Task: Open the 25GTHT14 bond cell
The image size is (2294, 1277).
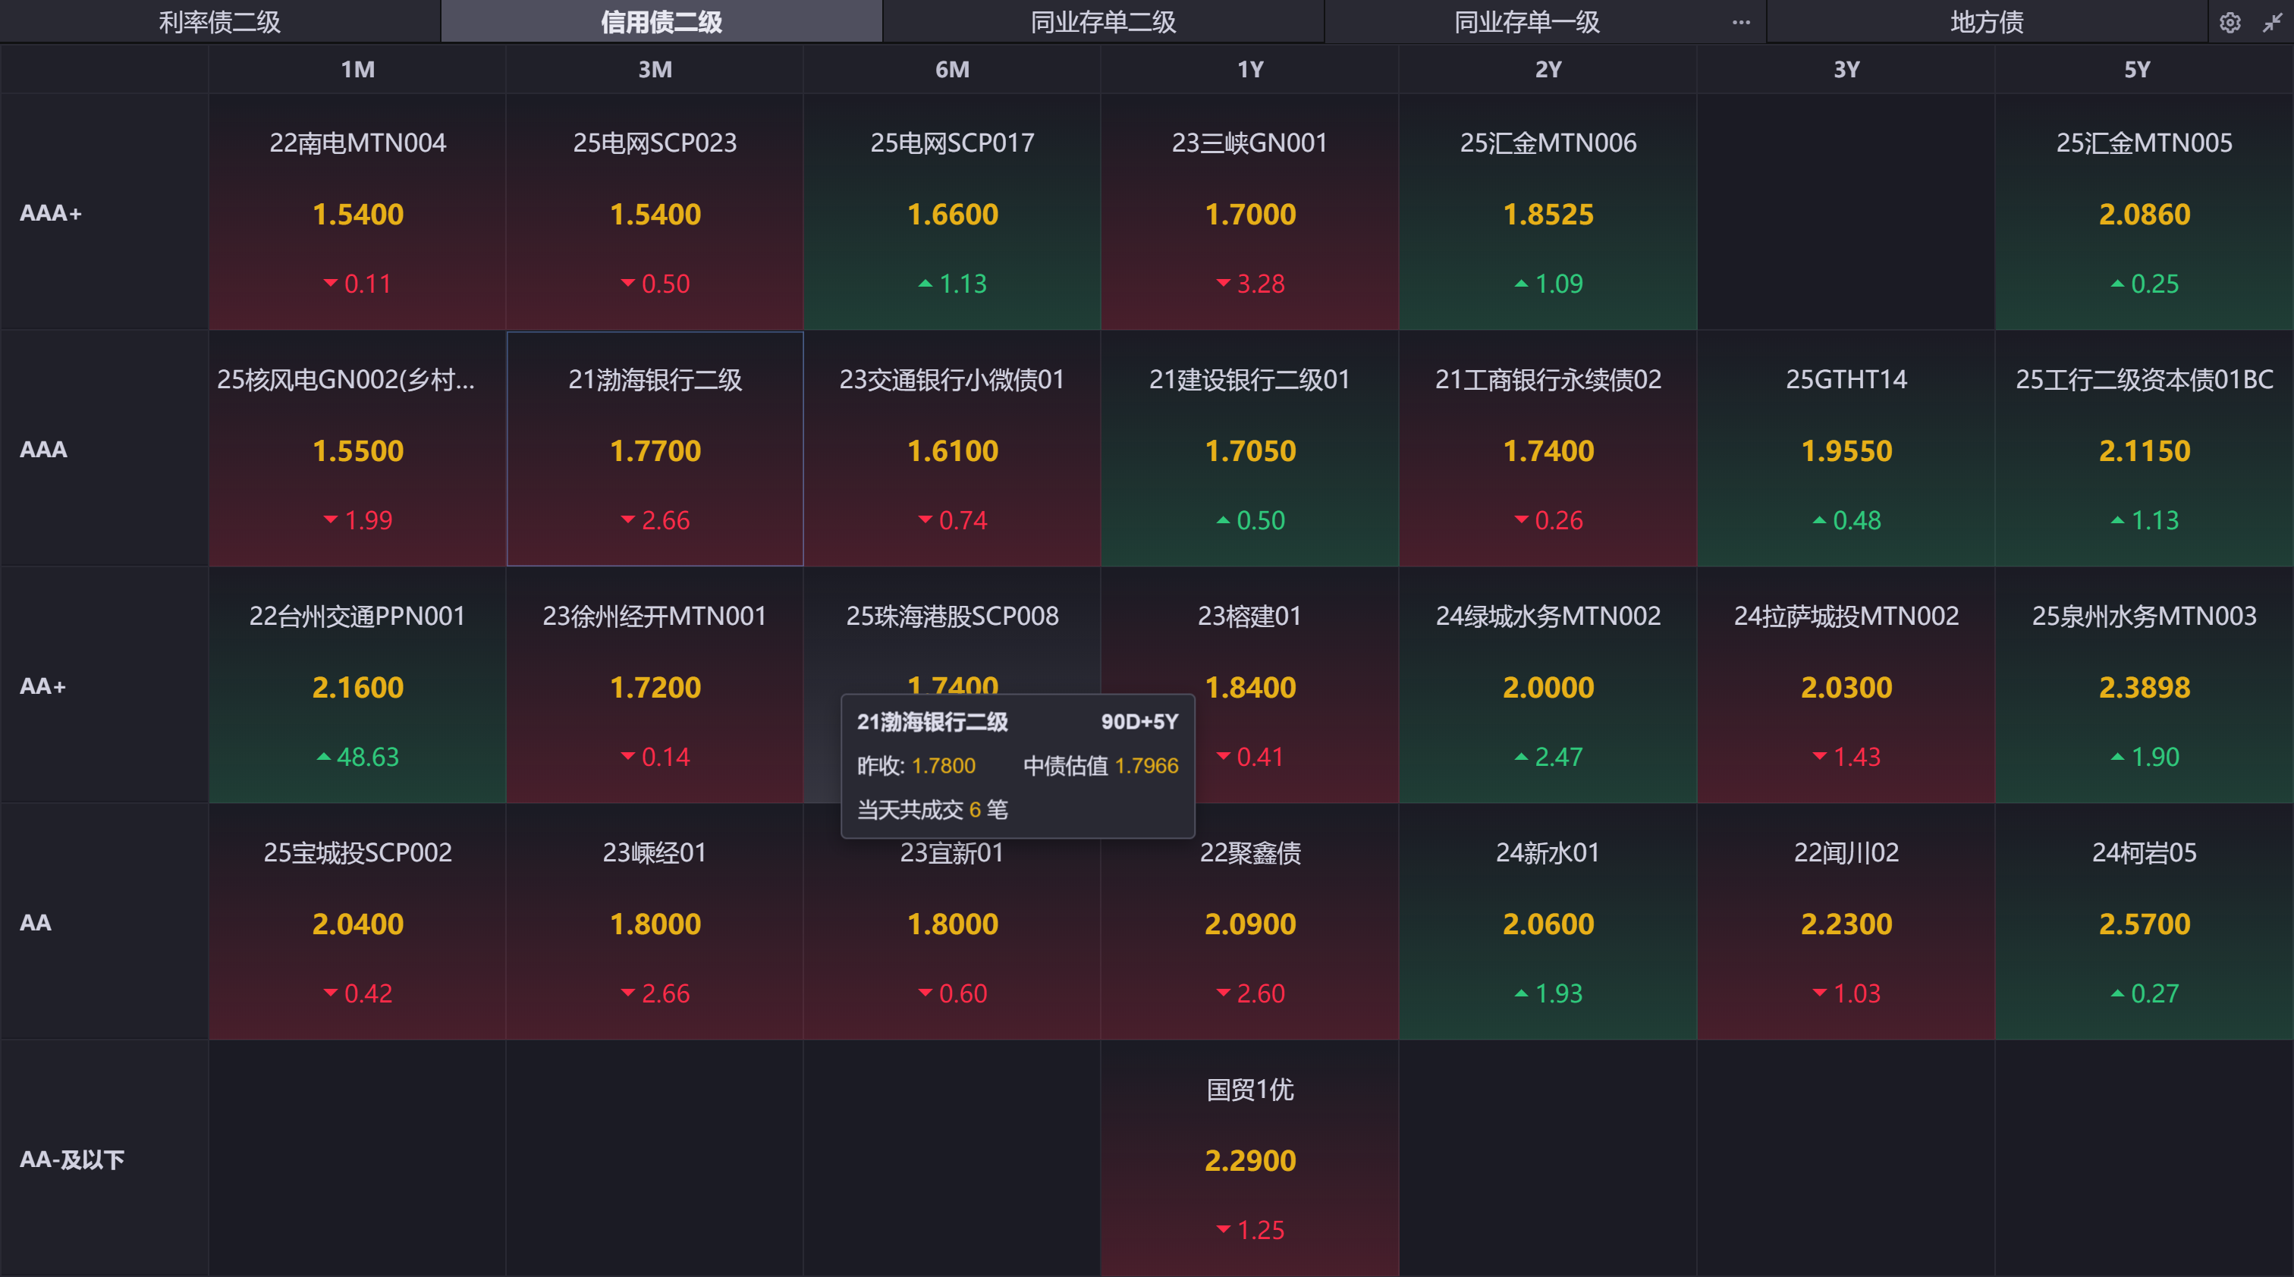Action: point(1845,450)
